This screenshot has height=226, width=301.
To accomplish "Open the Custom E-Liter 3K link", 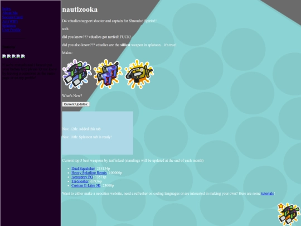I will tap(86, 185).
